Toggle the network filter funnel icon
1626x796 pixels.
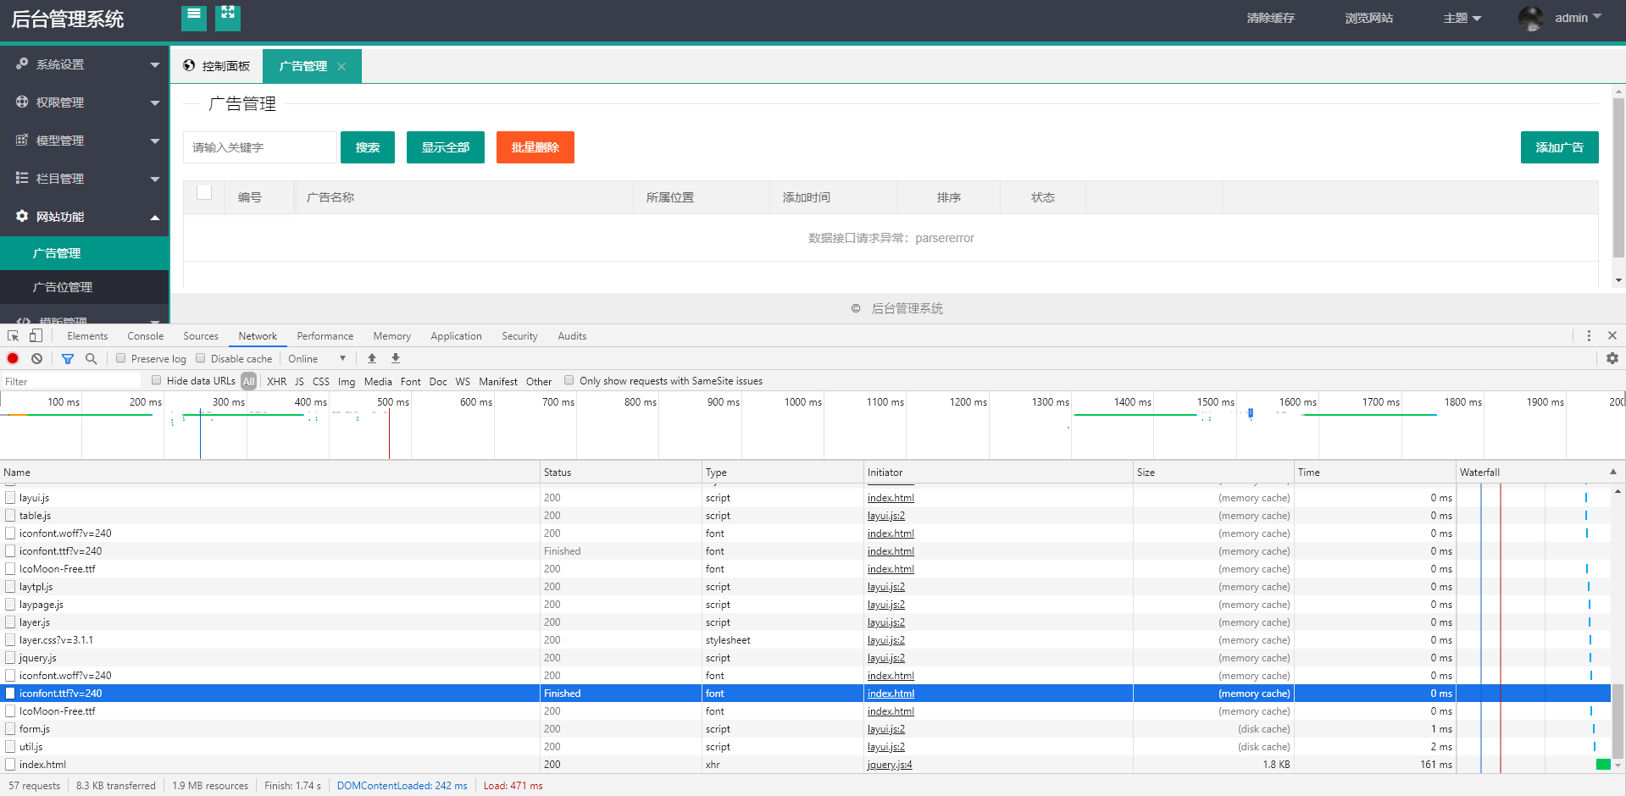68,358
